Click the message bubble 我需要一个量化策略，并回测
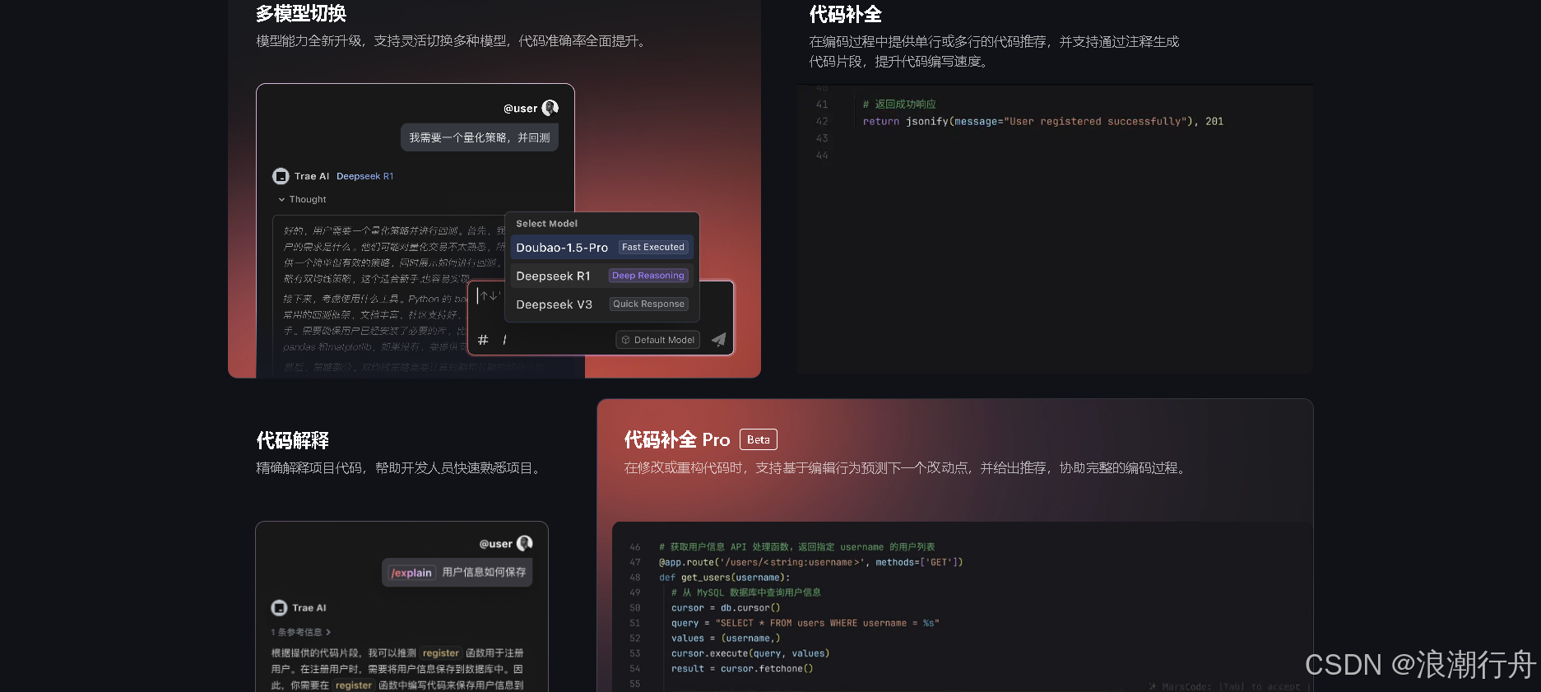 480,137
